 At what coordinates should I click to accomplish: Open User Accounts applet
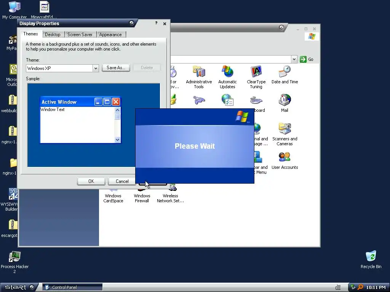pyautogui.click(x=285, y=160)
